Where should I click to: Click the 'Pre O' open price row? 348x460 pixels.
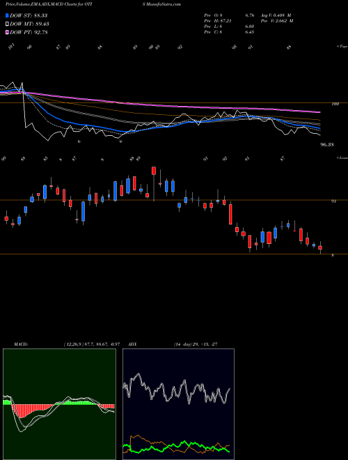click(229, 15)
